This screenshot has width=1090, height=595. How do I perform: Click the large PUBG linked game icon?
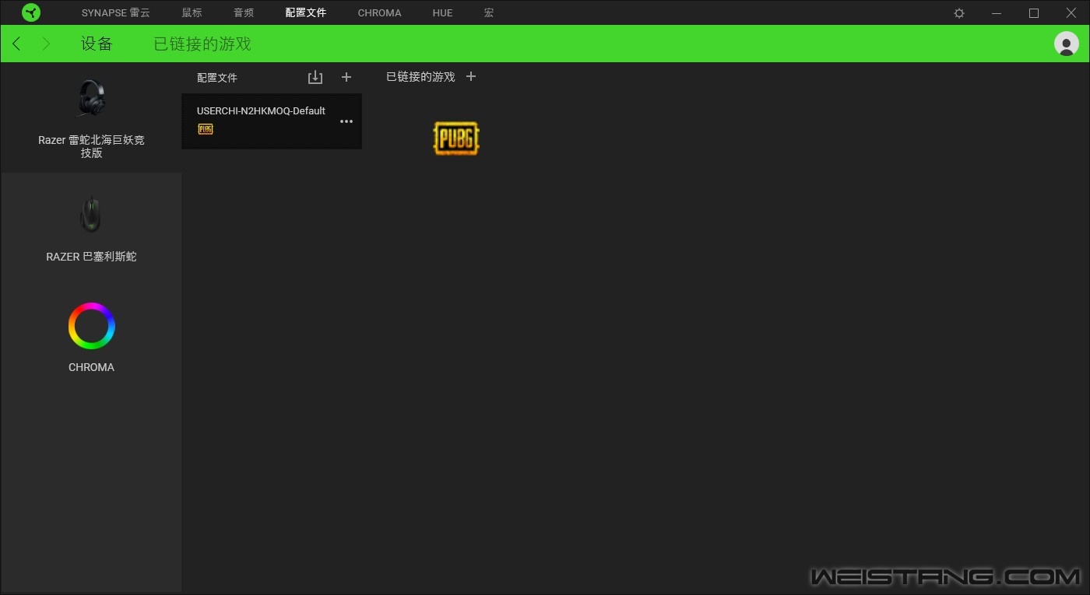click(456, 138)
